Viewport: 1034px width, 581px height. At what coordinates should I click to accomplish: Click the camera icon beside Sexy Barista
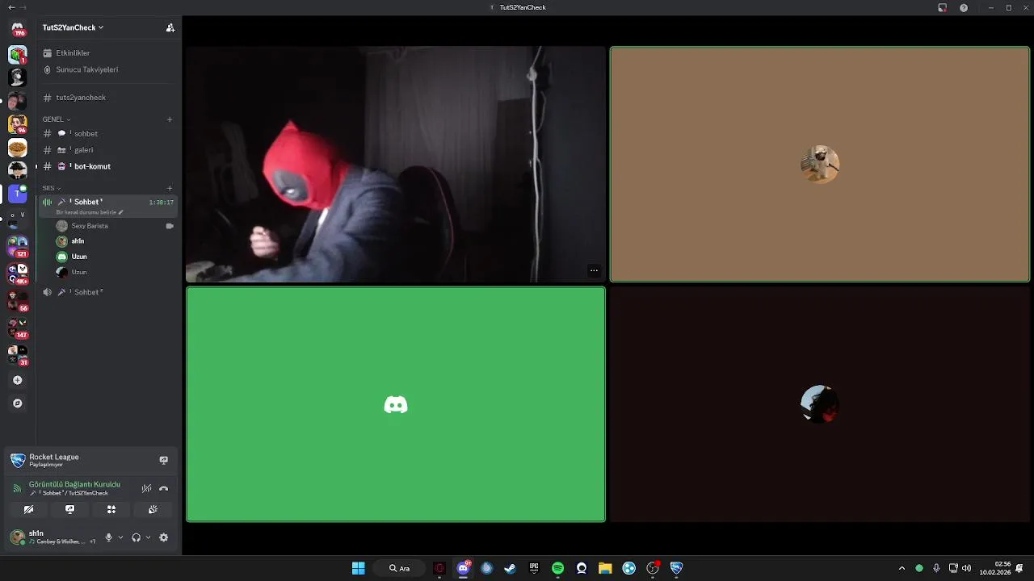[x=170, y=226]
